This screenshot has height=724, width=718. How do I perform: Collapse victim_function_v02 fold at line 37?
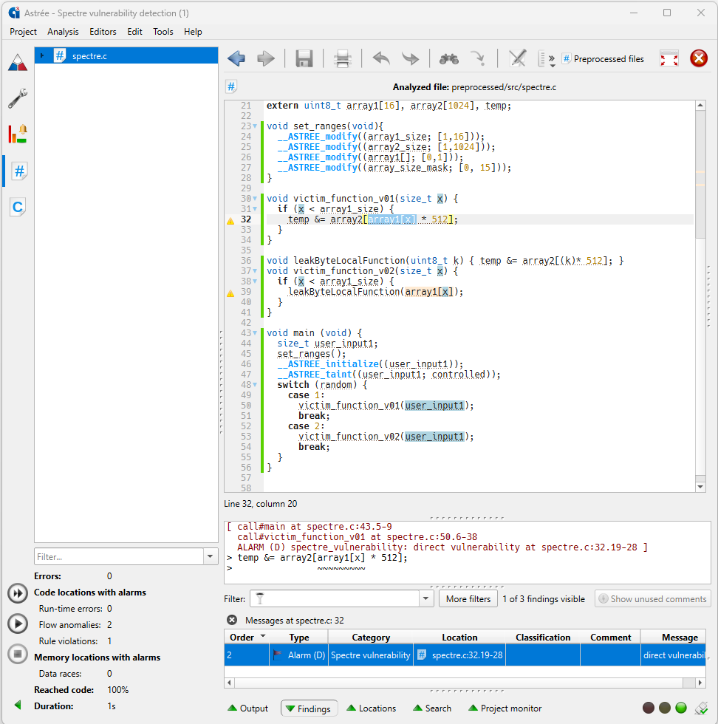click(255, 271)
